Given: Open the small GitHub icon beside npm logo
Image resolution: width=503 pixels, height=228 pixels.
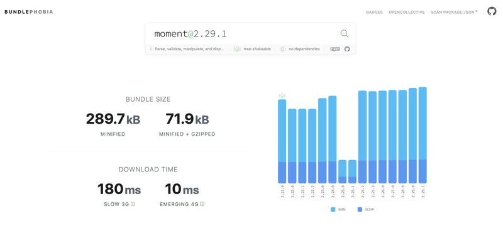Looking at the screenshot, I should click(x=347, y=49).
